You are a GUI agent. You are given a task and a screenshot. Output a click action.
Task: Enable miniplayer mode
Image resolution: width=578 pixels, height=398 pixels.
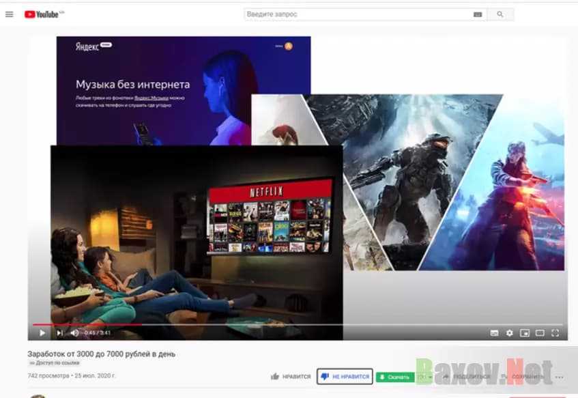coord(525,333)
